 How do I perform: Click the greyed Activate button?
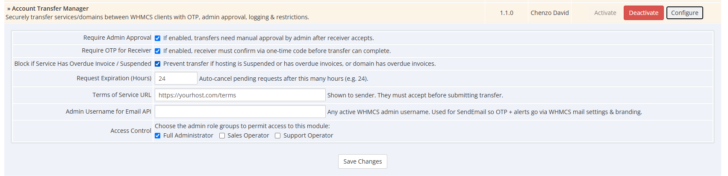605,13
